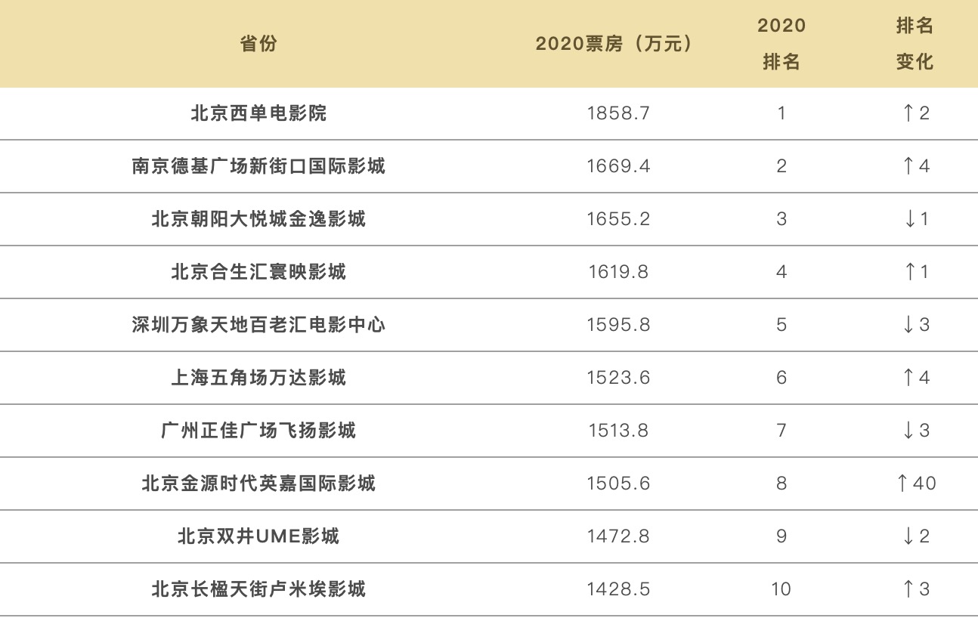Click the ↑2 rank change for 北京西单电影院
This screenshot has width=978, height=618.
coord(915,113)
